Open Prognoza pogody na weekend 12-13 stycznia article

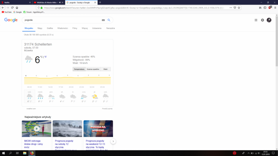pyautogui.click(x=95, y=144)
